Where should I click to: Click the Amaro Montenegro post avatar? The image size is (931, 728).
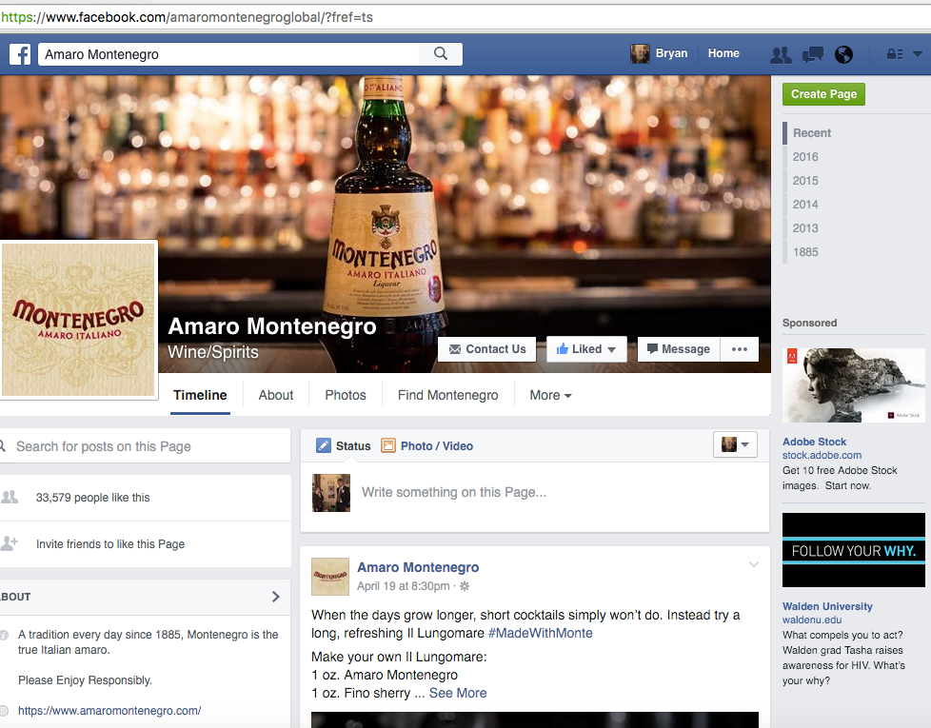tap(330, 576)
